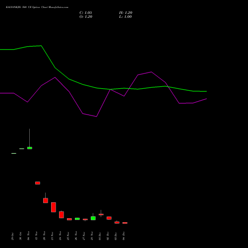Viewport: 248px width, 248px height.
Task: Select the small red candle for 25 Nov
Action: click(69, 219)
